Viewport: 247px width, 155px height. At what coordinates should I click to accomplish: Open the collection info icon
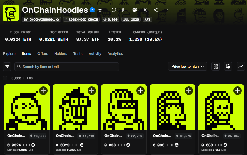tap(114, 10)
